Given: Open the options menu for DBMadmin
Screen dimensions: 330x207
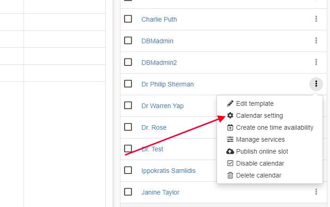Looking at the screenshot, I should [316, 40].
